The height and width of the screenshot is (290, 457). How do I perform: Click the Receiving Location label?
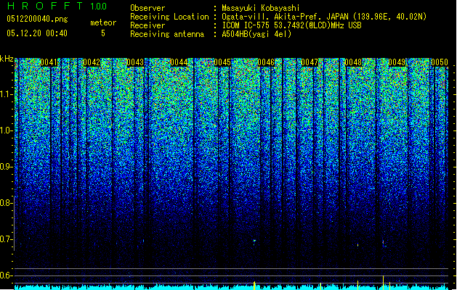pyautogui.click(x=169, y=17)
